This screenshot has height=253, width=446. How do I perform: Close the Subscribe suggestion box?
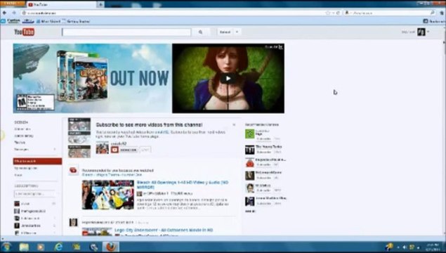point(234,125)
